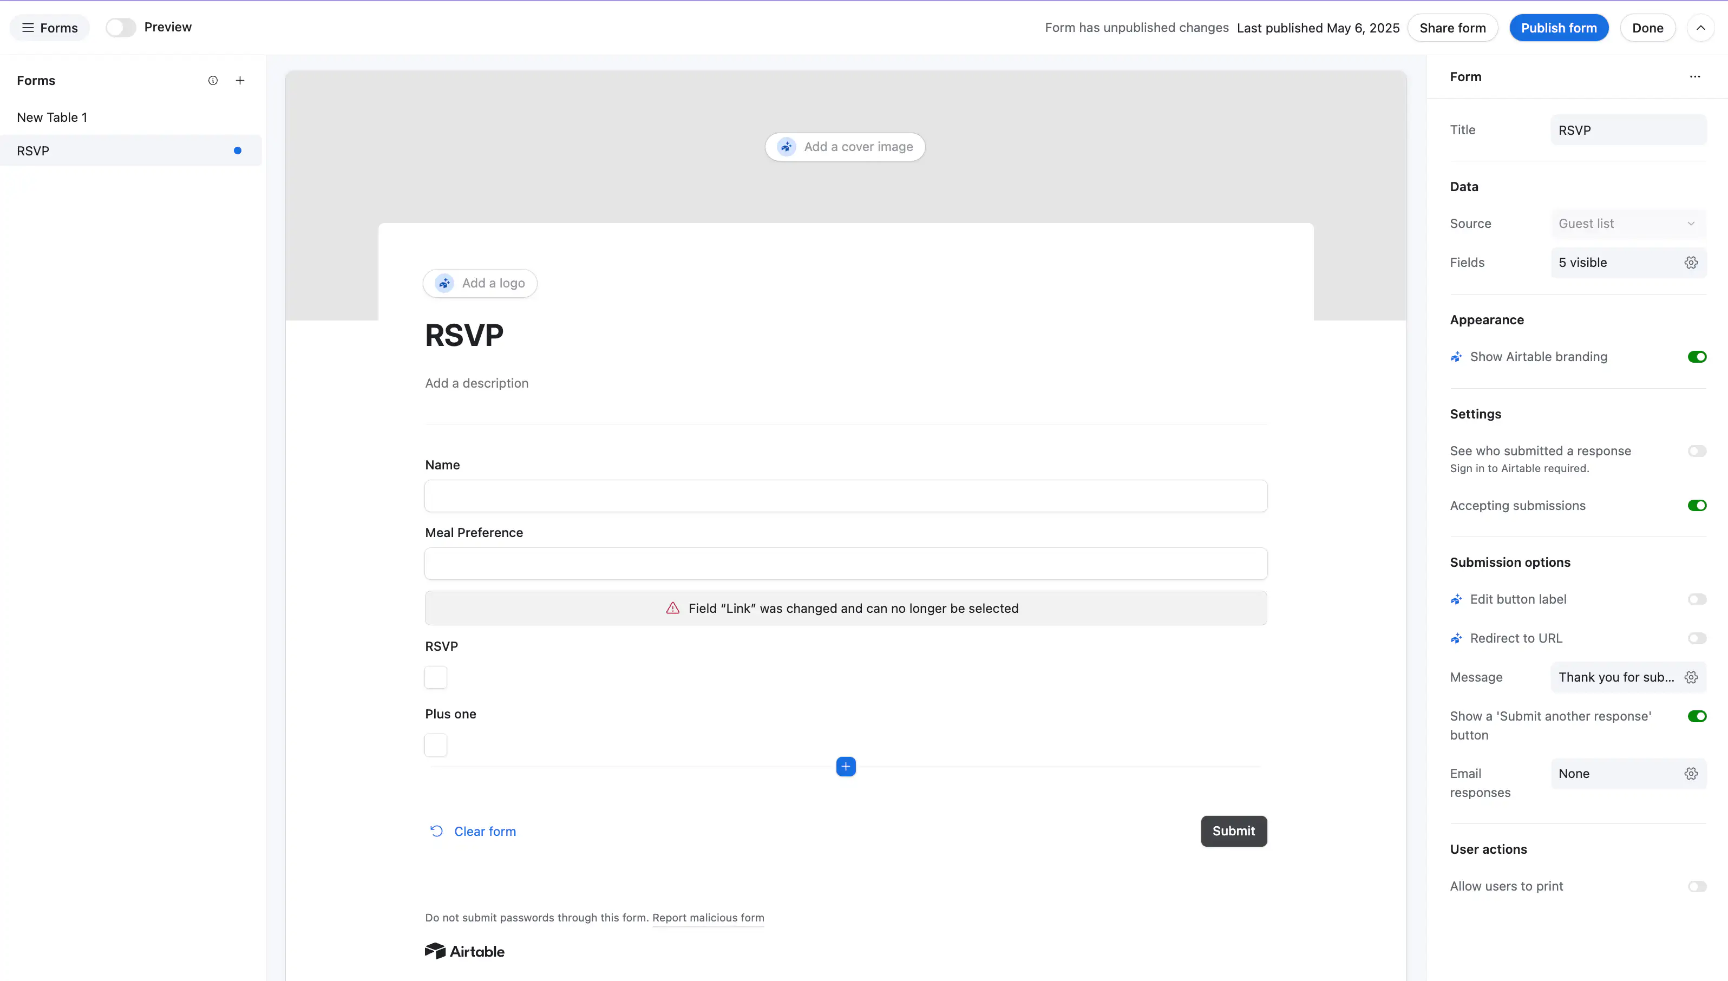Add a new form with plus icon

(240, 80)
